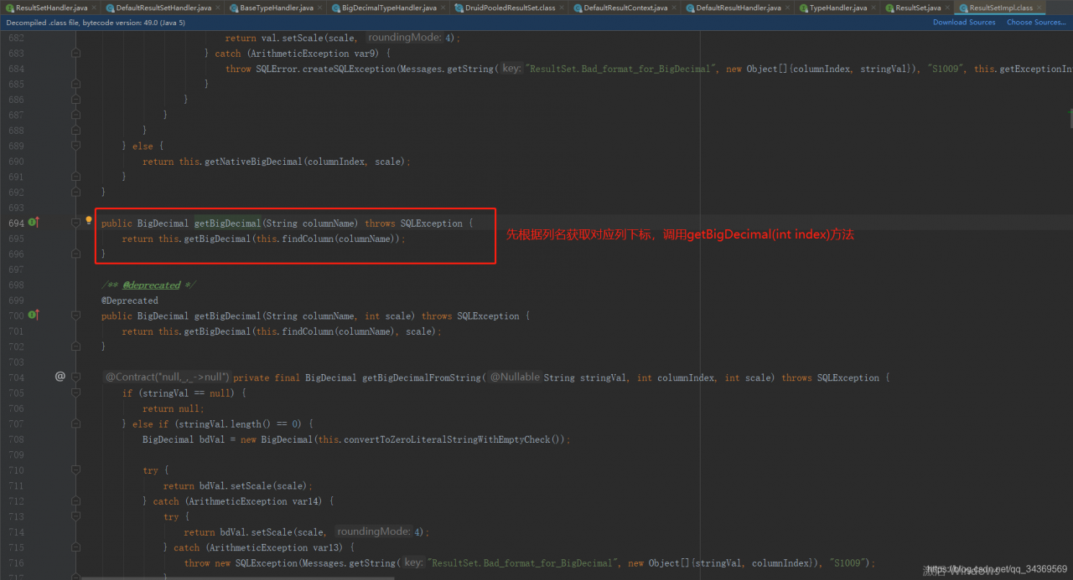Click the interface icon on ResultSetHandler.java tab
Screen dimensions: 1073x580
click(x=10, y=8)
